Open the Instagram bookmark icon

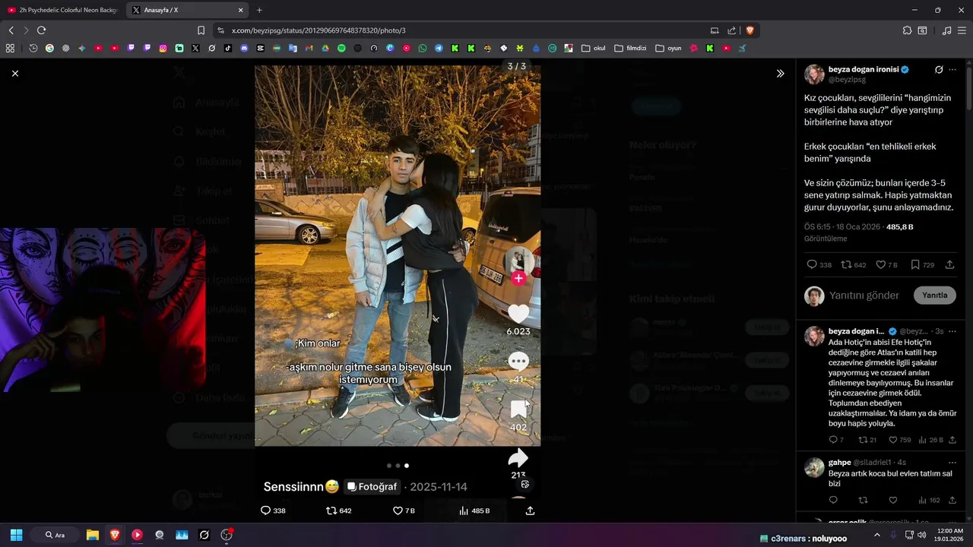163,48
